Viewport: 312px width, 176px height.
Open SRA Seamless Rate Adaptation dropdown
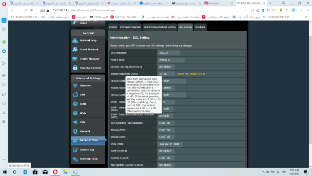(166, 123)
